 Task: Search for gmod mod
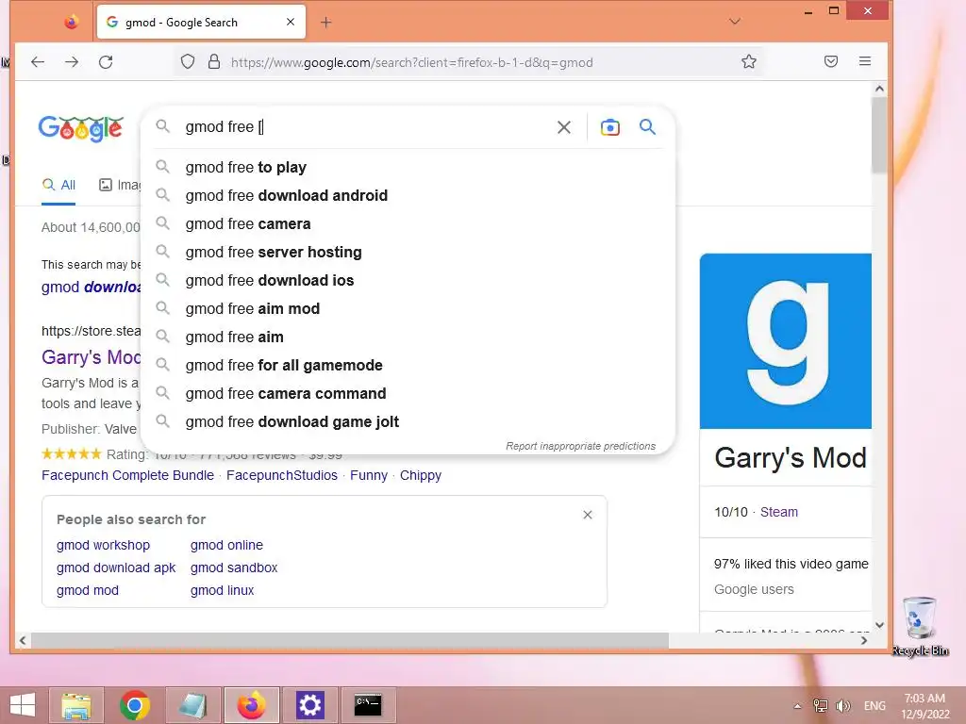[x=88, y=590]
